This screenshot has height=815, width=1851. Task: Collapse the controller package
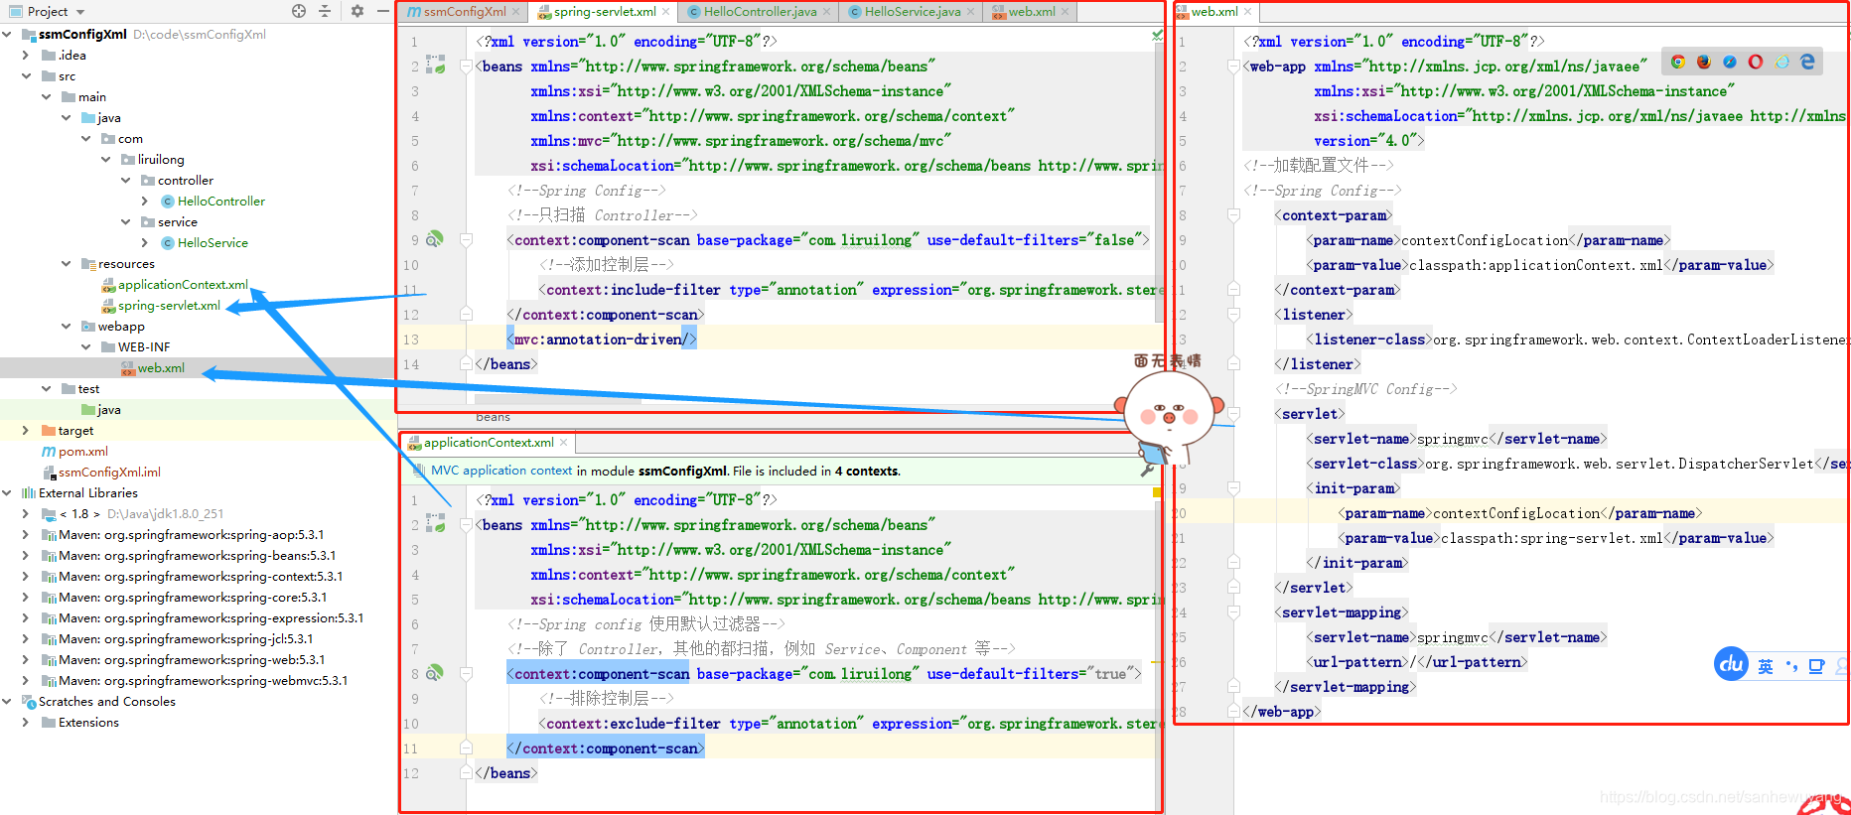tap(125, 181)
